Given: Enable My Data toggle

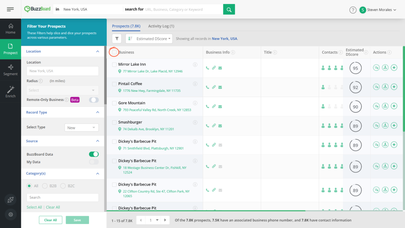Looking at the screenshot, I should coord(94,162).
